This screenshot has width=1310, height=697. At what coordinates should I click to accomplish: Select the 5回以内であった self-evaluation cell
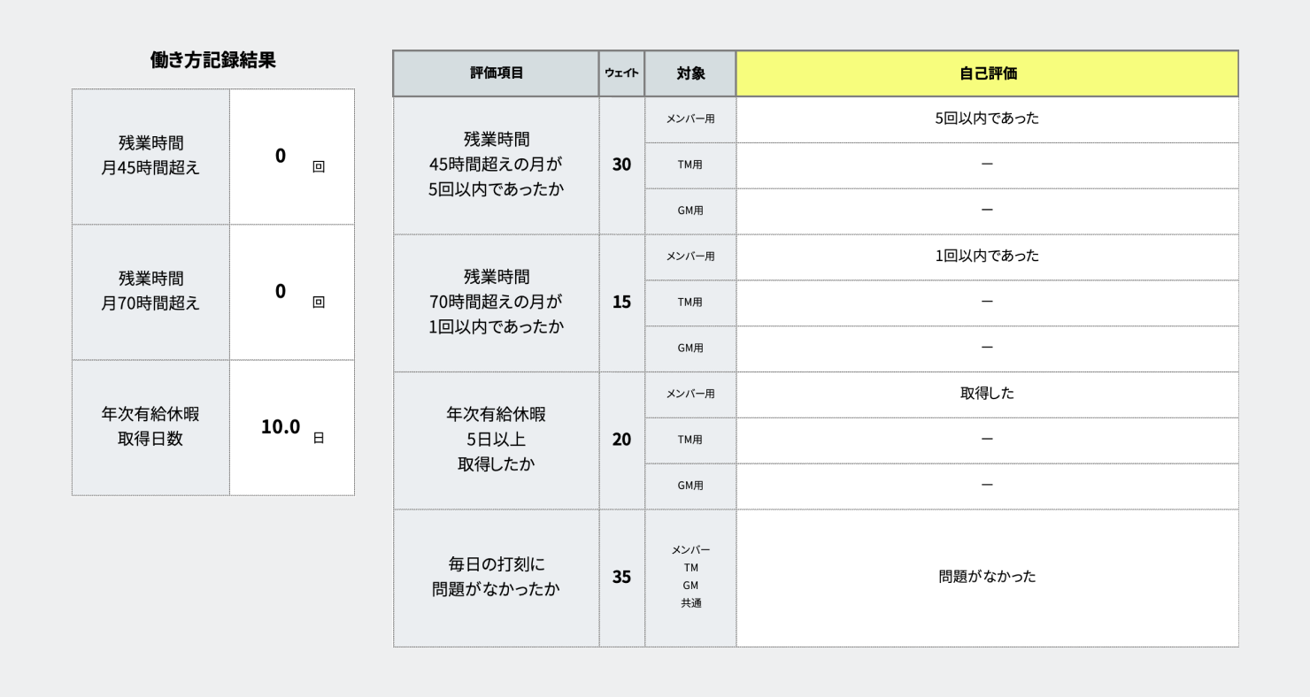[987, 119]
